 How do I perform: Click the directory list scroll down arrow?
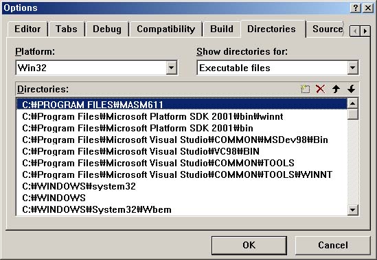pos(353,210)
